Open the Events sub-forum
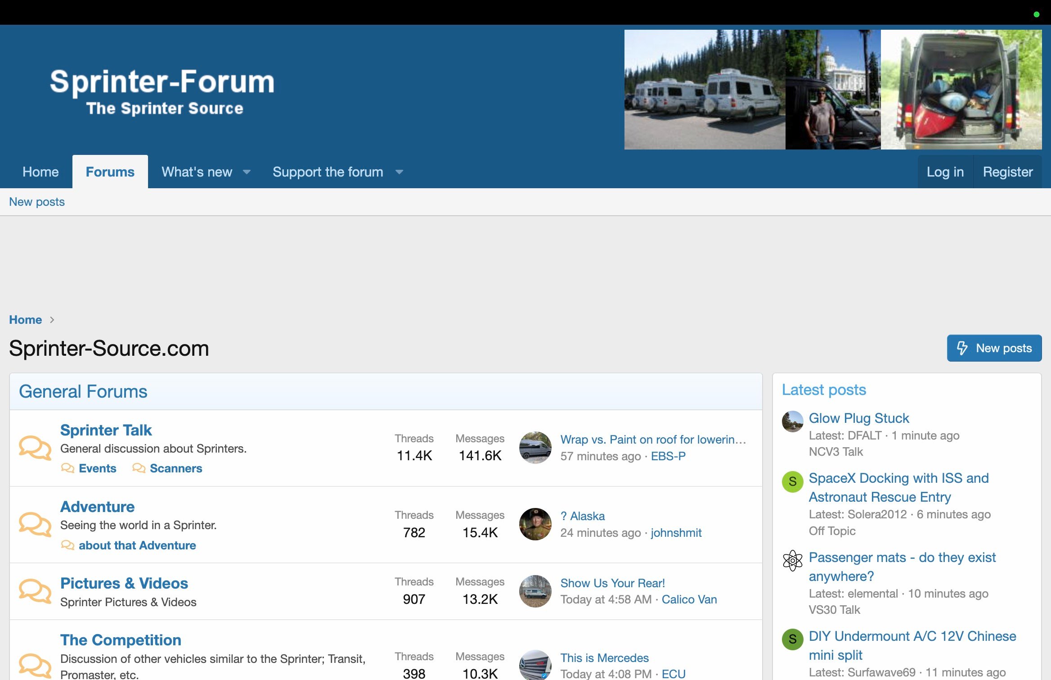Screen dimensions: 1051x680 (98, 468)
